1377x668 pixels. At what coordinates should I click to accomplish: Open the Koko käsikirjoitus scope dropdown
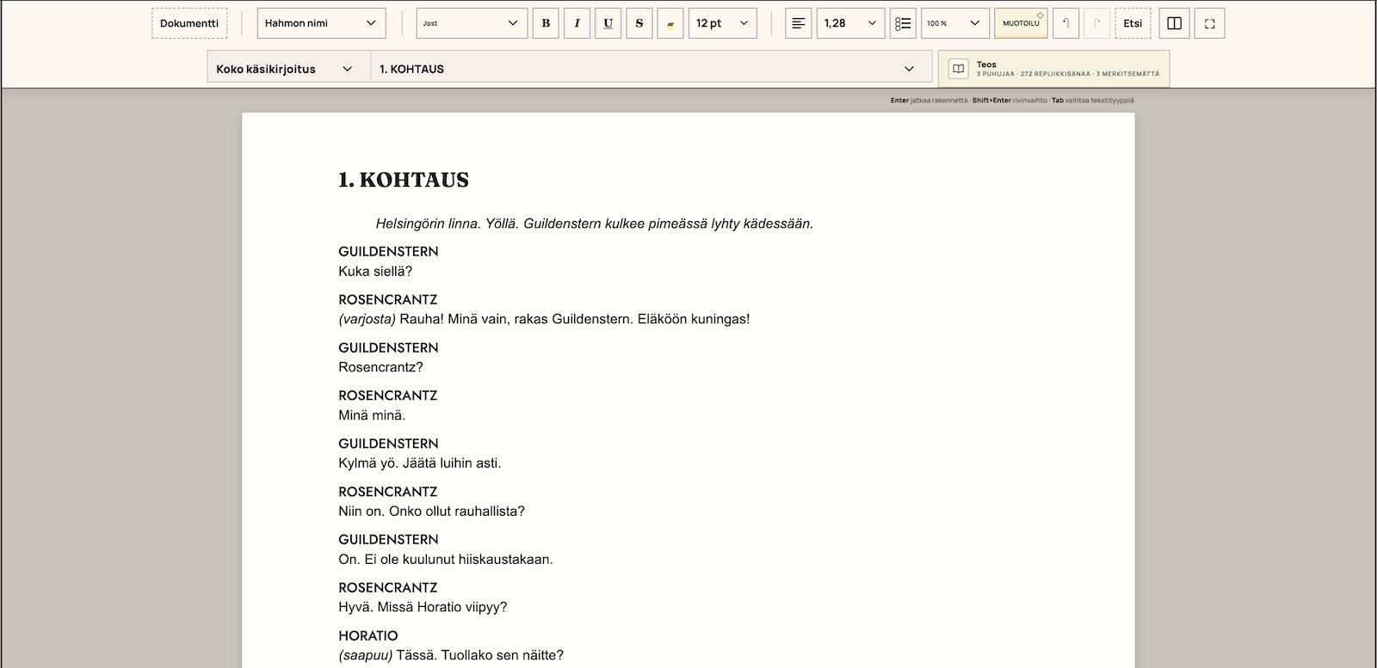pos(288,69)
